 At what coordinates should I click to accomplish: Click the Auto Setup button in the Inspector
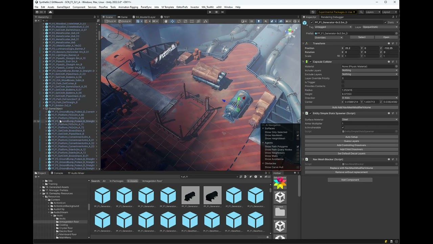351,137
